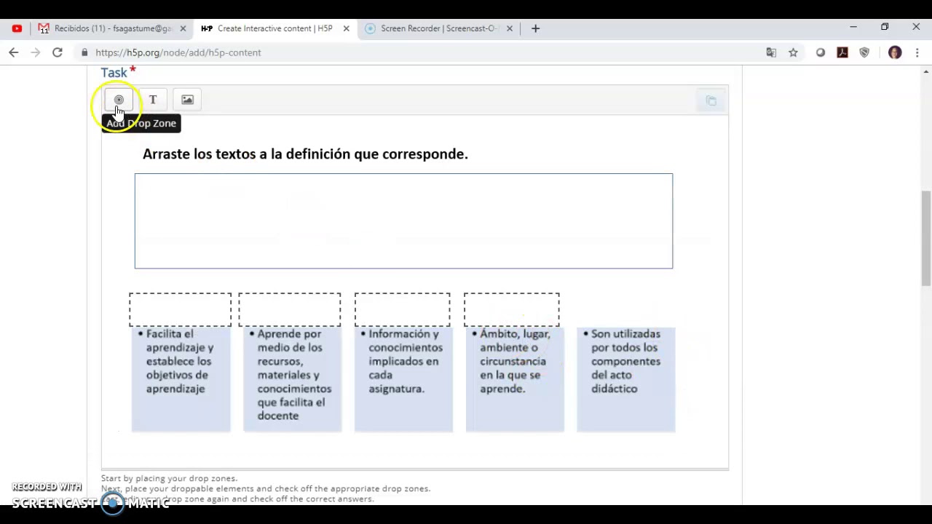Viewport: 932px width, 524px height.
Task: Close the Create Interactive content tab
Action: pos(346,28)
